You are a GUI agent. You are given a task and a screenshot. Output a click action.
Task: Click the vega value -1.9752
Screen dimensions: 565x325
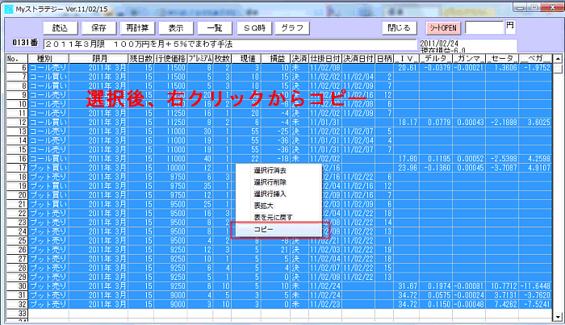pos(537,68)
